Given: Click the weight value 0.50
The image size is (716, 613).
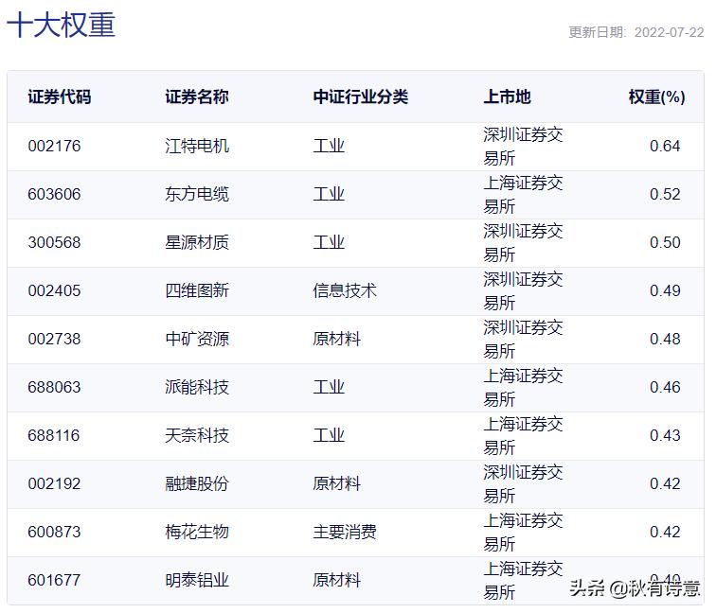Looking at the screenshot, I should [x=665, y=242].
